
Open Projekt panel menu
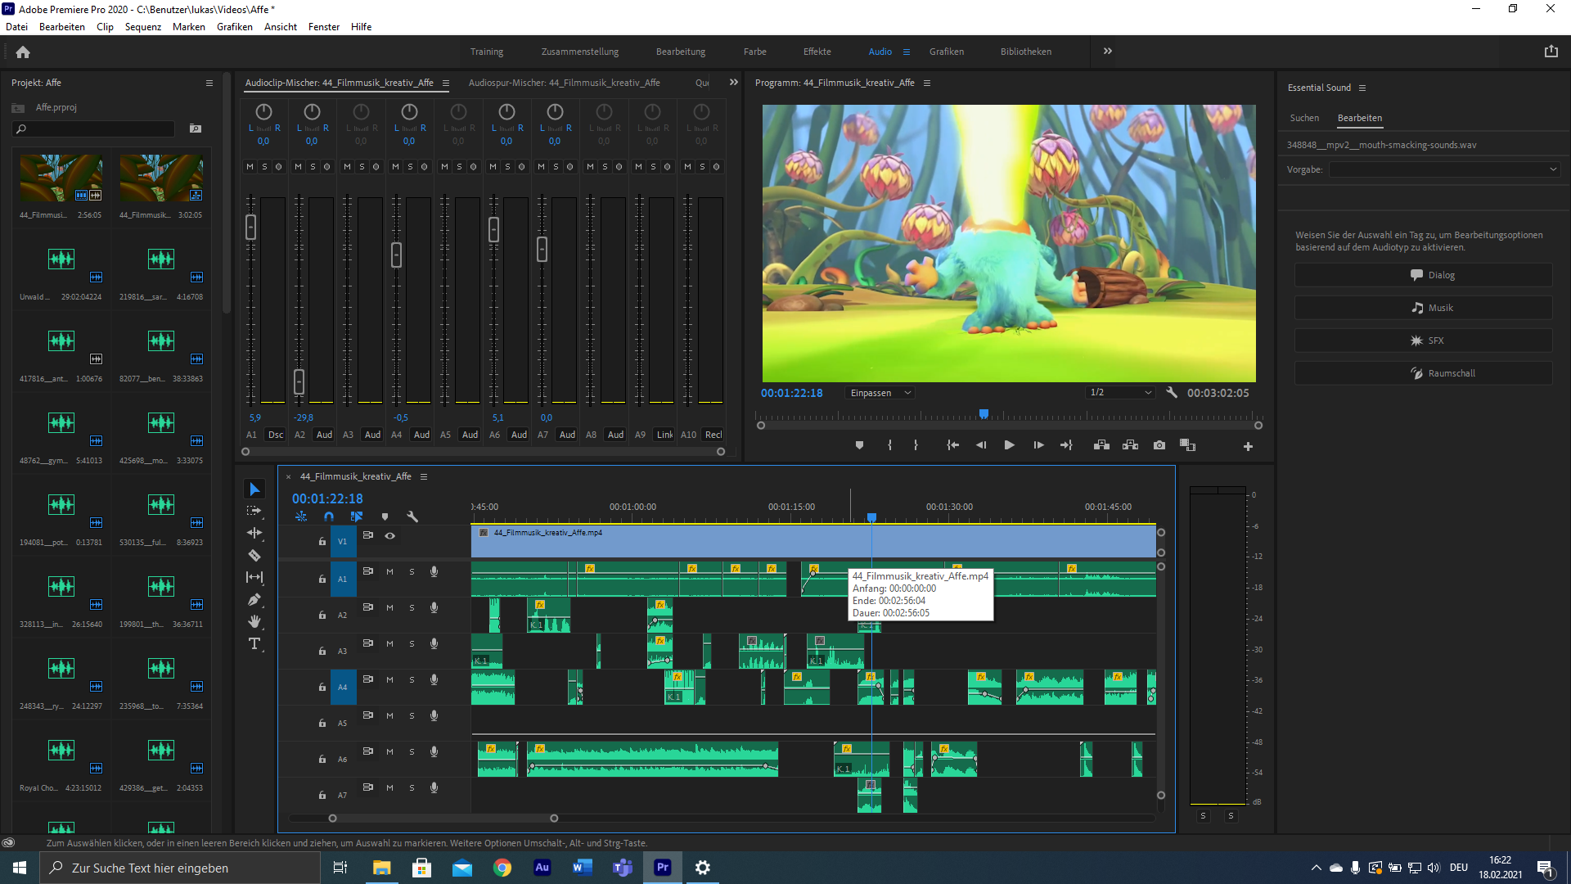(209, 83)
